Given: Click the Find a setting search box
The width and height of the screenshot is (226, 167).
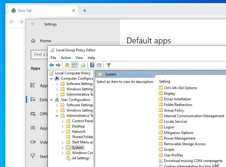Looking at the screenshot, I should pos(39,55).
